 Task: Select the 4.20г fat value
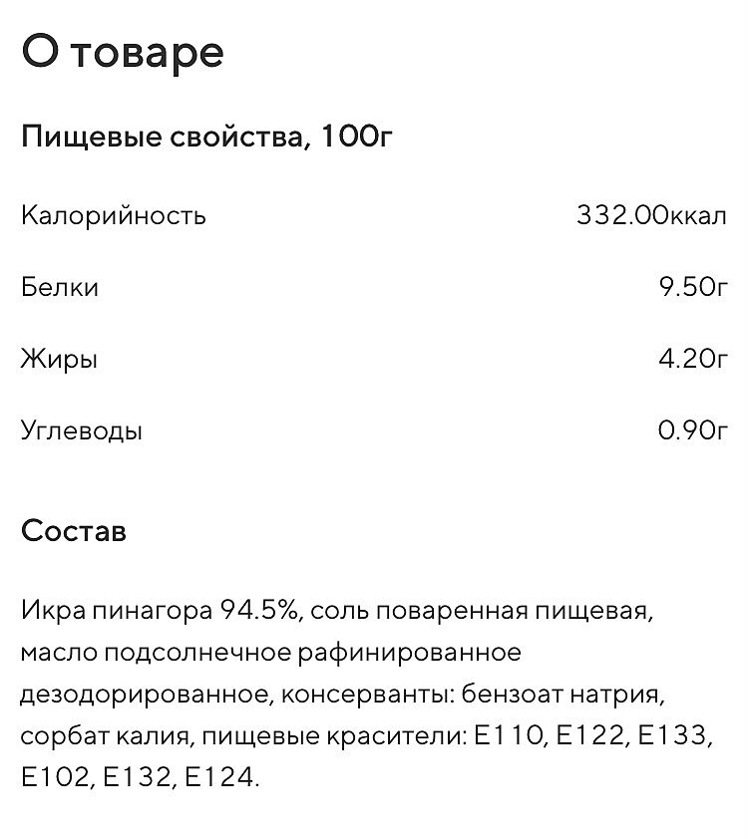(x=692, y=360)
